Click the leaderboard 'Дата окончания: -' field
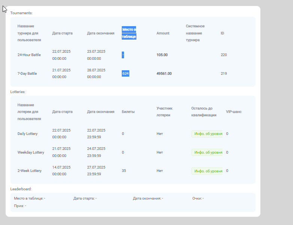This screenshot has width=293, height=225. click(x=148, y=198)
